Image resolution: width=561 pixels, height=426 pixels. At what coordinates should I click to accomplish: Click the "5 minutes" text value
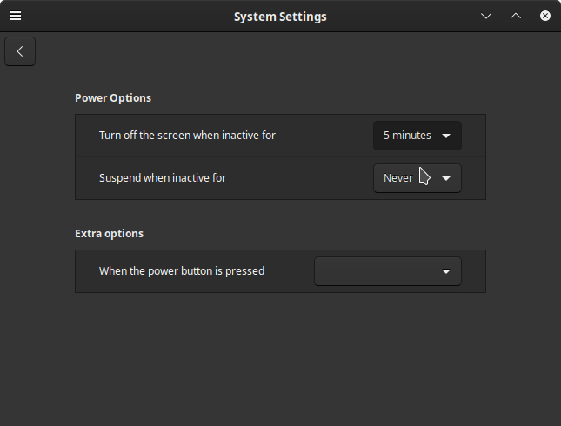(x=407, y=136)
